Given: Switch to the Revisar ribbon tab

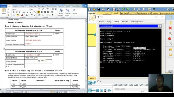Looking at the screenshot, I should click(49, 6).
